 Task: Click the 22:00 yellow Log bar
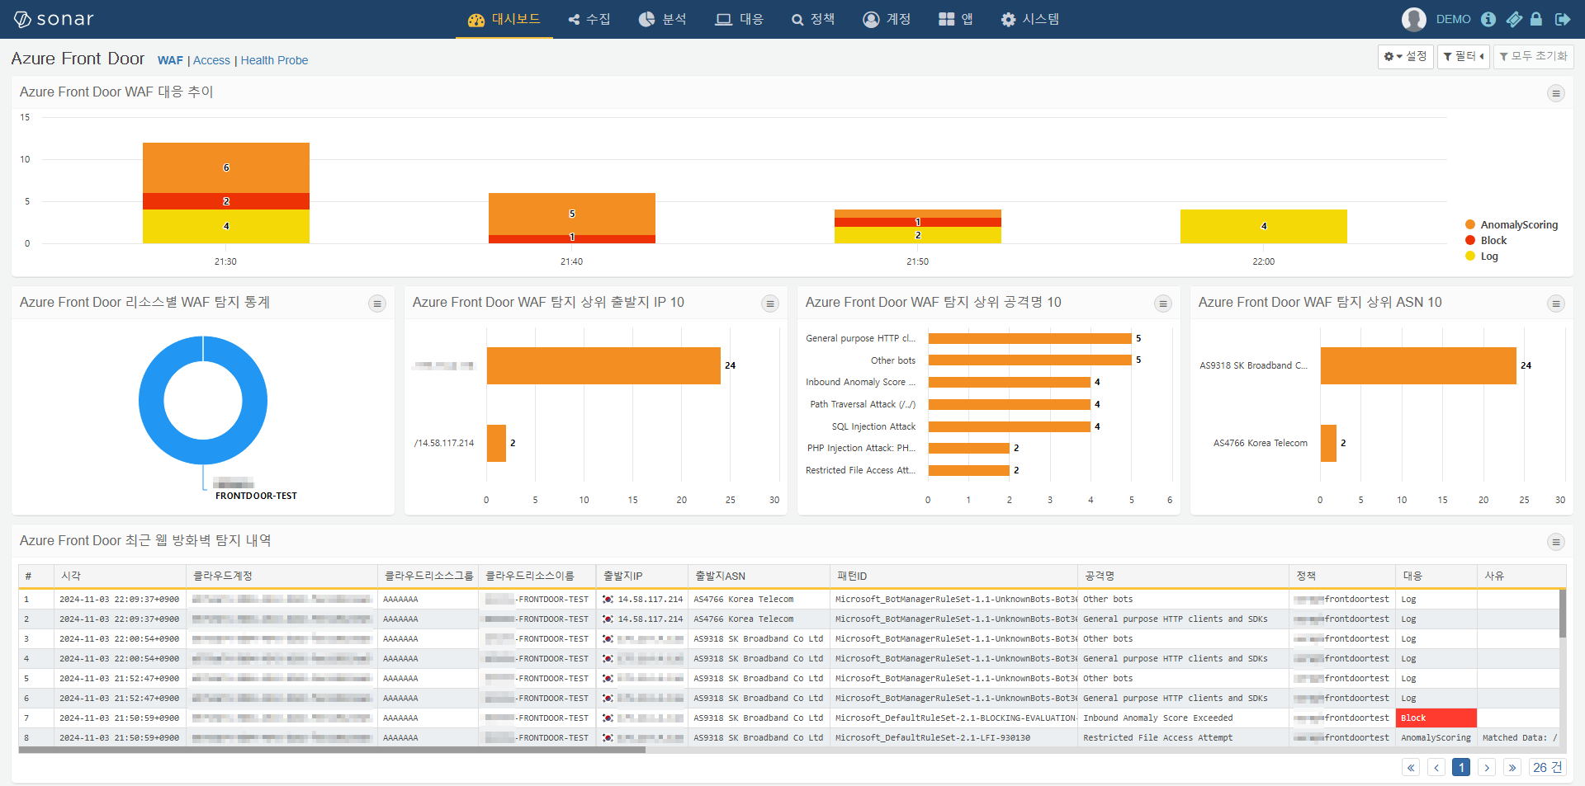point(1263,226)
